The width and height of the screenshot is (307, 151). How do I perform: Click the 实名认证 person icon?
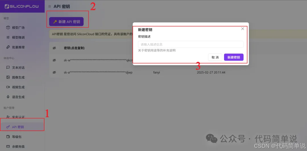(x=8, y=117)
